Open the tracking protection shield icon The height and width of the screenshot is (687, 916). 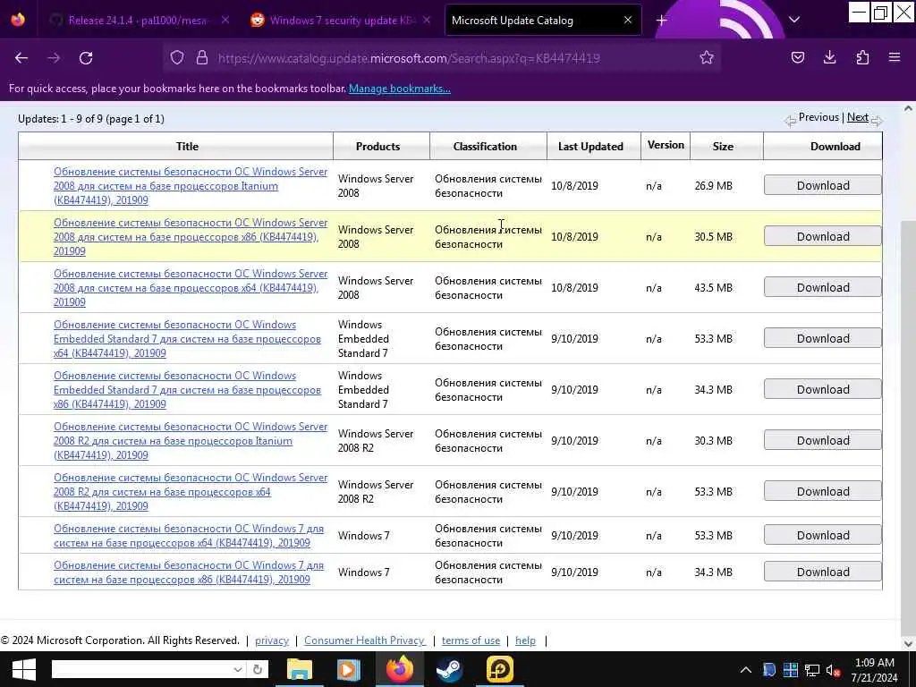tap(177, 57)
